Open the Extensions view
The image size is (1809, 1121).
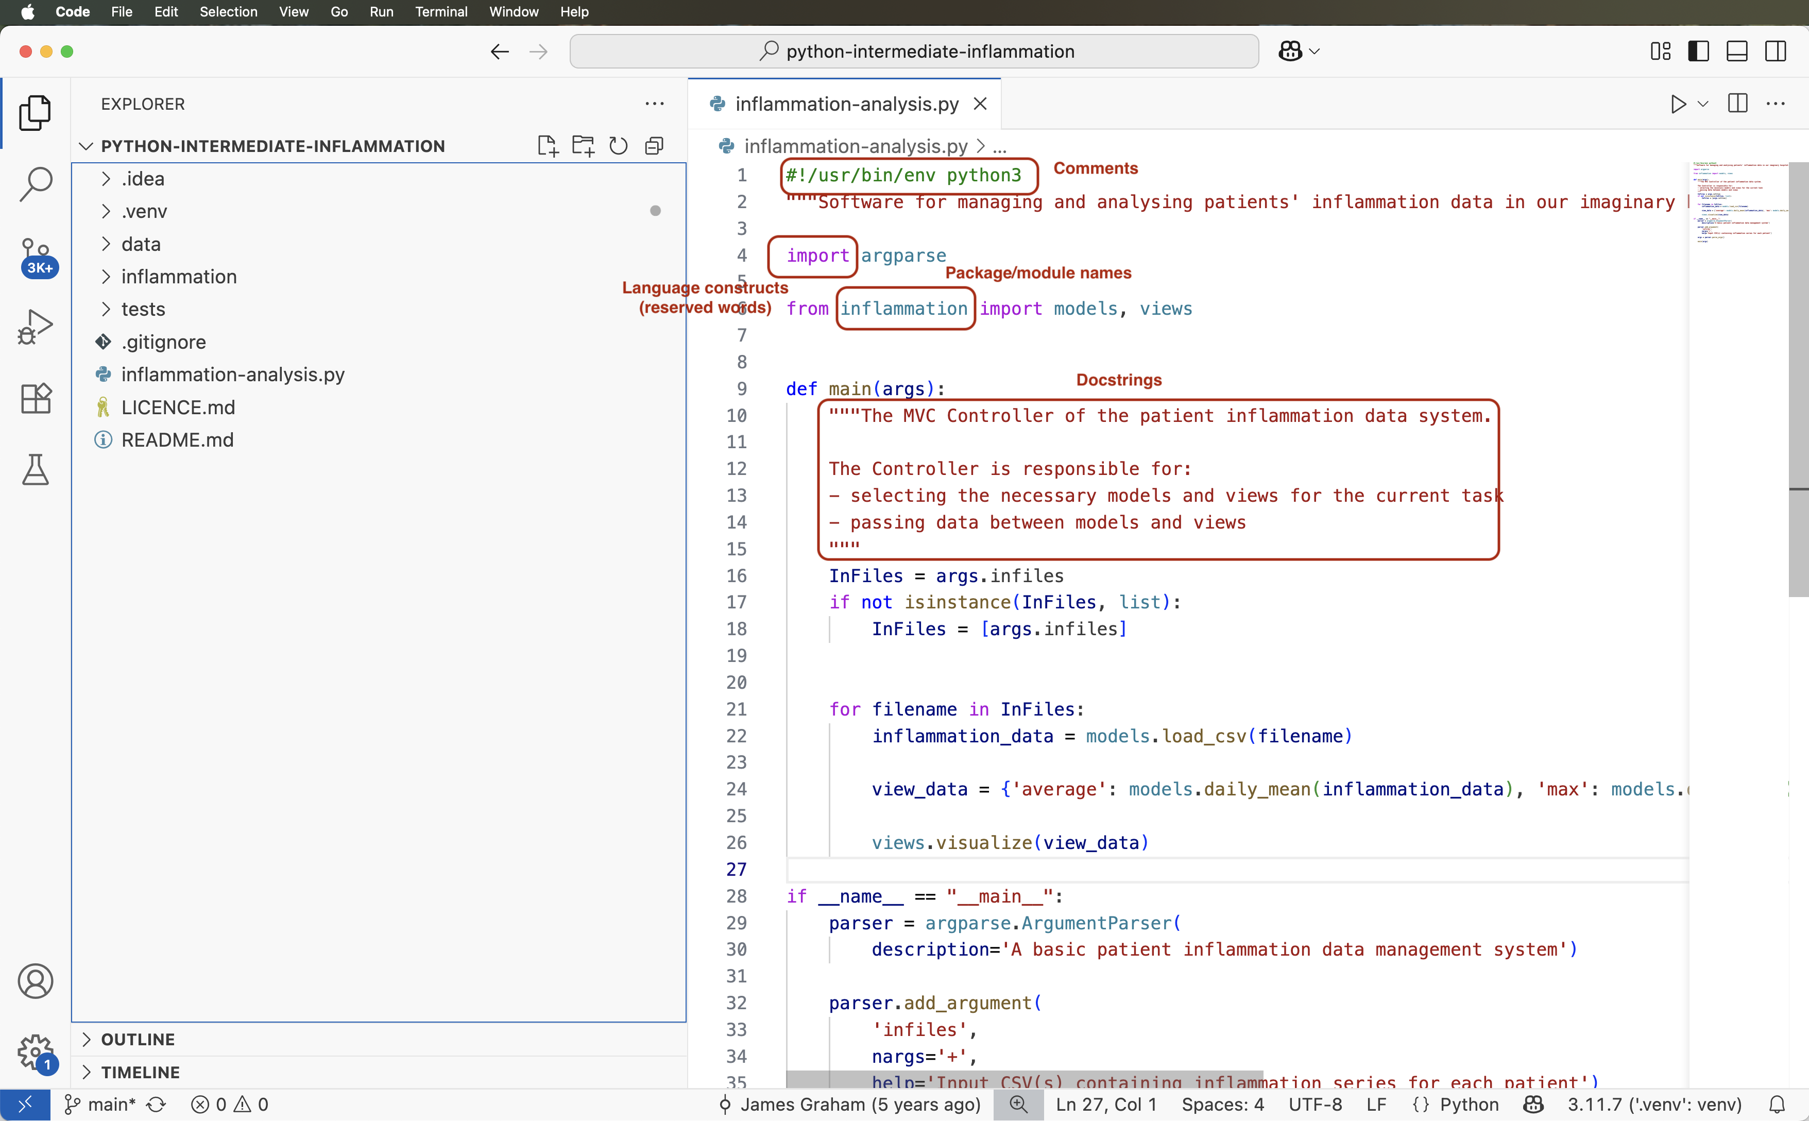pyautogui.click(x=35, y=398)
